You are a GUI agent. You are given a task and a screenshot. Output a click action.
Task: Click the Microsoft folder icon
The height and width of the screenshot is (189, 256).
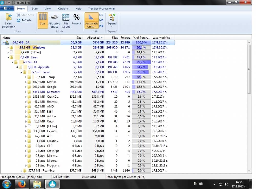[x=29, y=92]
